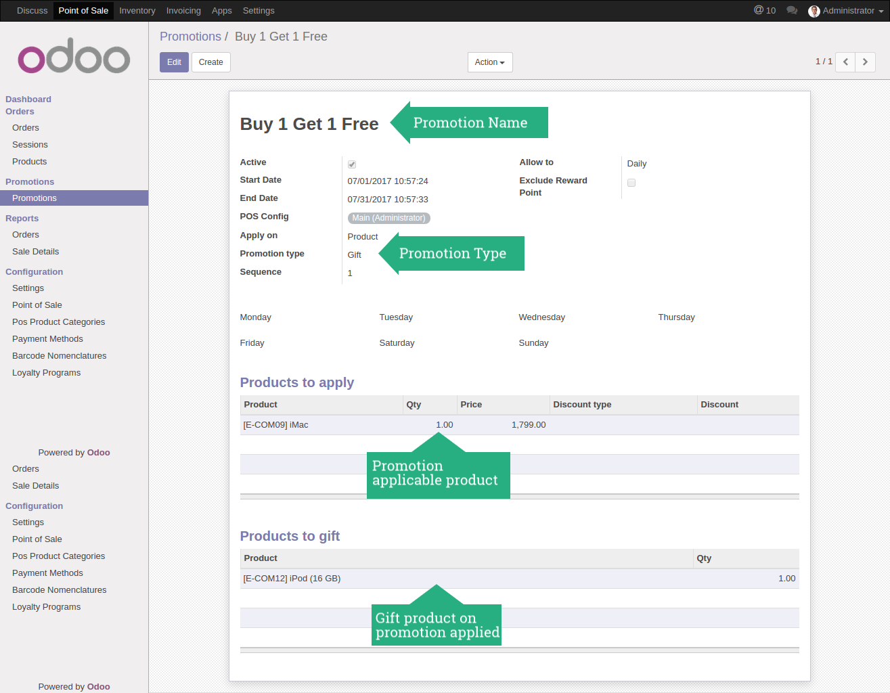Viewport: 890px width, 693px height.
Task: Open Payment Methods in first Configuration section
Action: point(47,339)
